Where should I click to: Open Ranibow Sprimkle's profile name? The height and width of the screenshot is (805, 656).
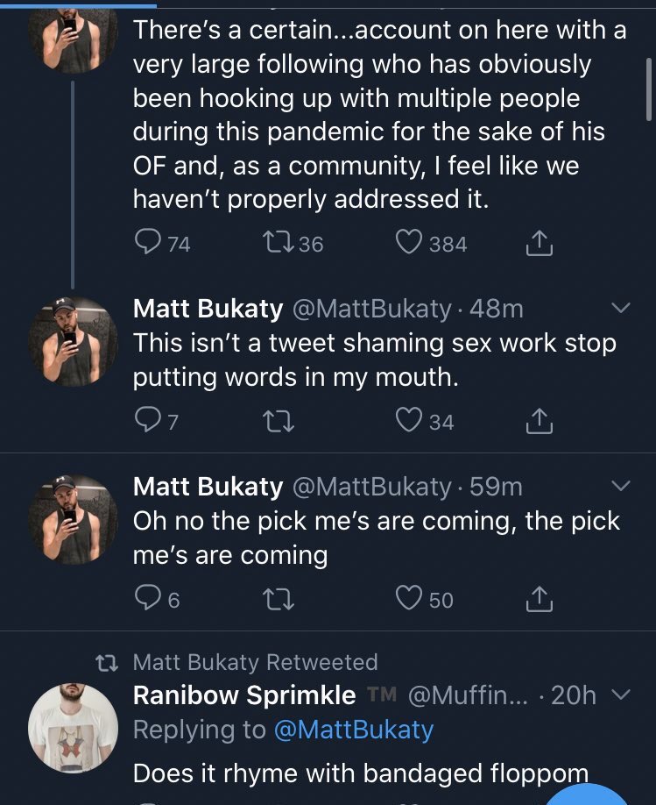pos(244,695)
